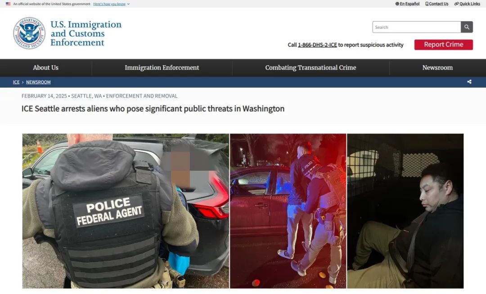This screenshot has height=294, width=486.
Task: Click the ICE breadcrumb link
Action: point(16,82)
